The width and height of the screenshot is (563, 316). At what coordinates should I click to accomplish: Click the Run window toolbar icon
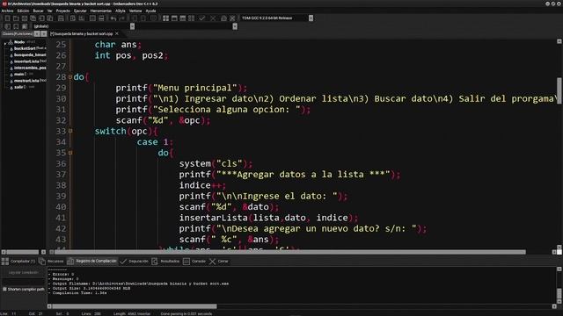(174, 18)
